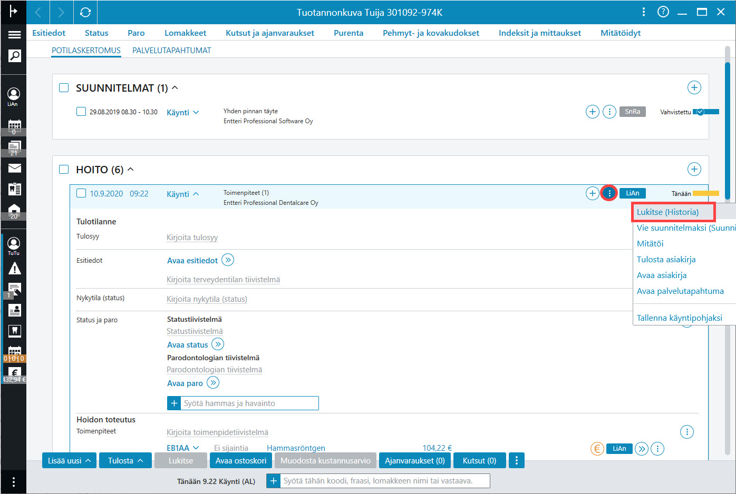736x494 pixels.
Task: Open the help question mark icon
Action: tap(663, 12)
